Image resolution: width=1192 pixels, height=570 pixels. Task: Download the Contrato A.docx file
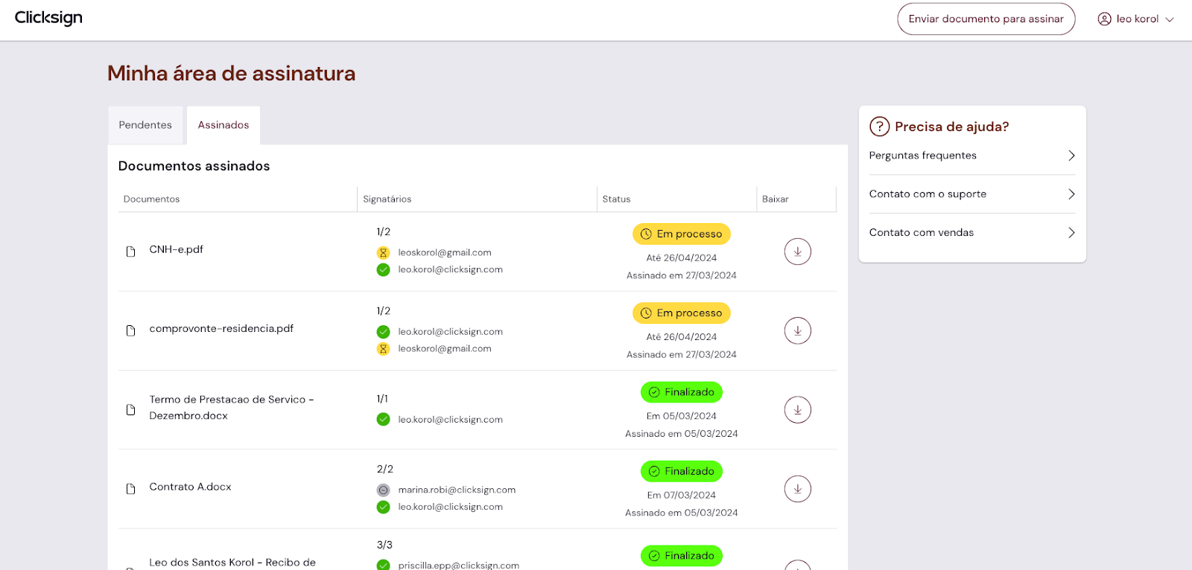tap(797, 489)
